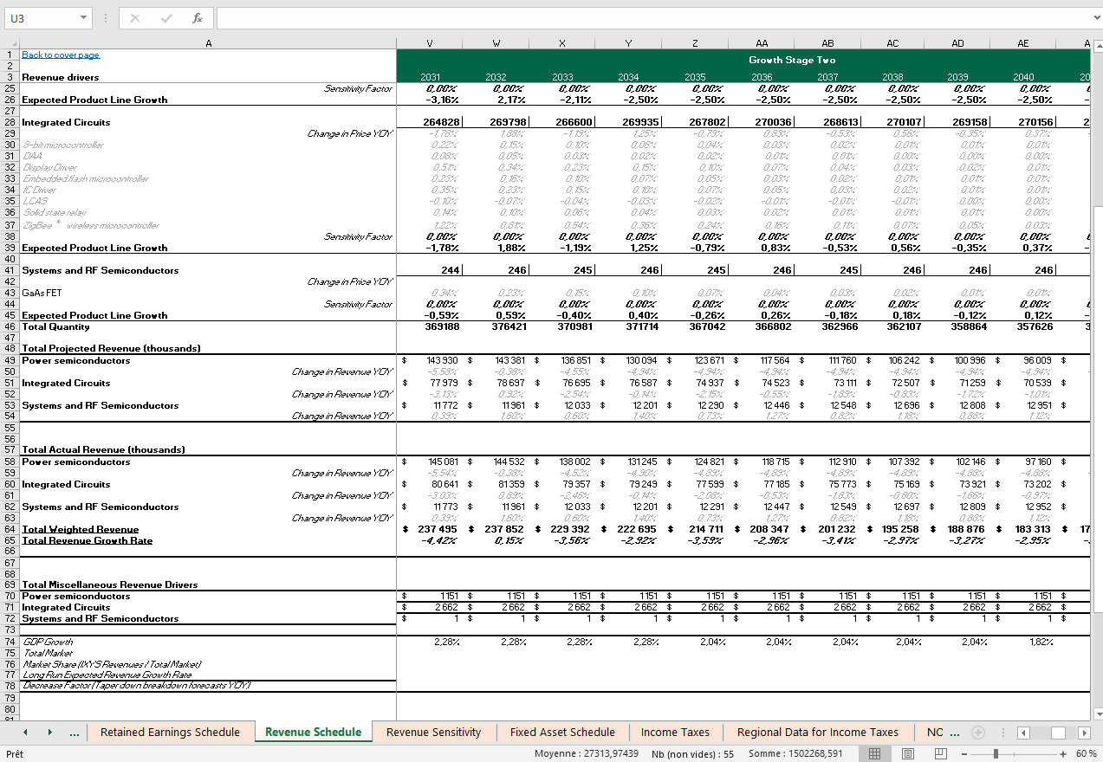Click Total Miscellaneous Revenue Drivers heading
This screenshot has width=1103, height=762.
[108, 584]
